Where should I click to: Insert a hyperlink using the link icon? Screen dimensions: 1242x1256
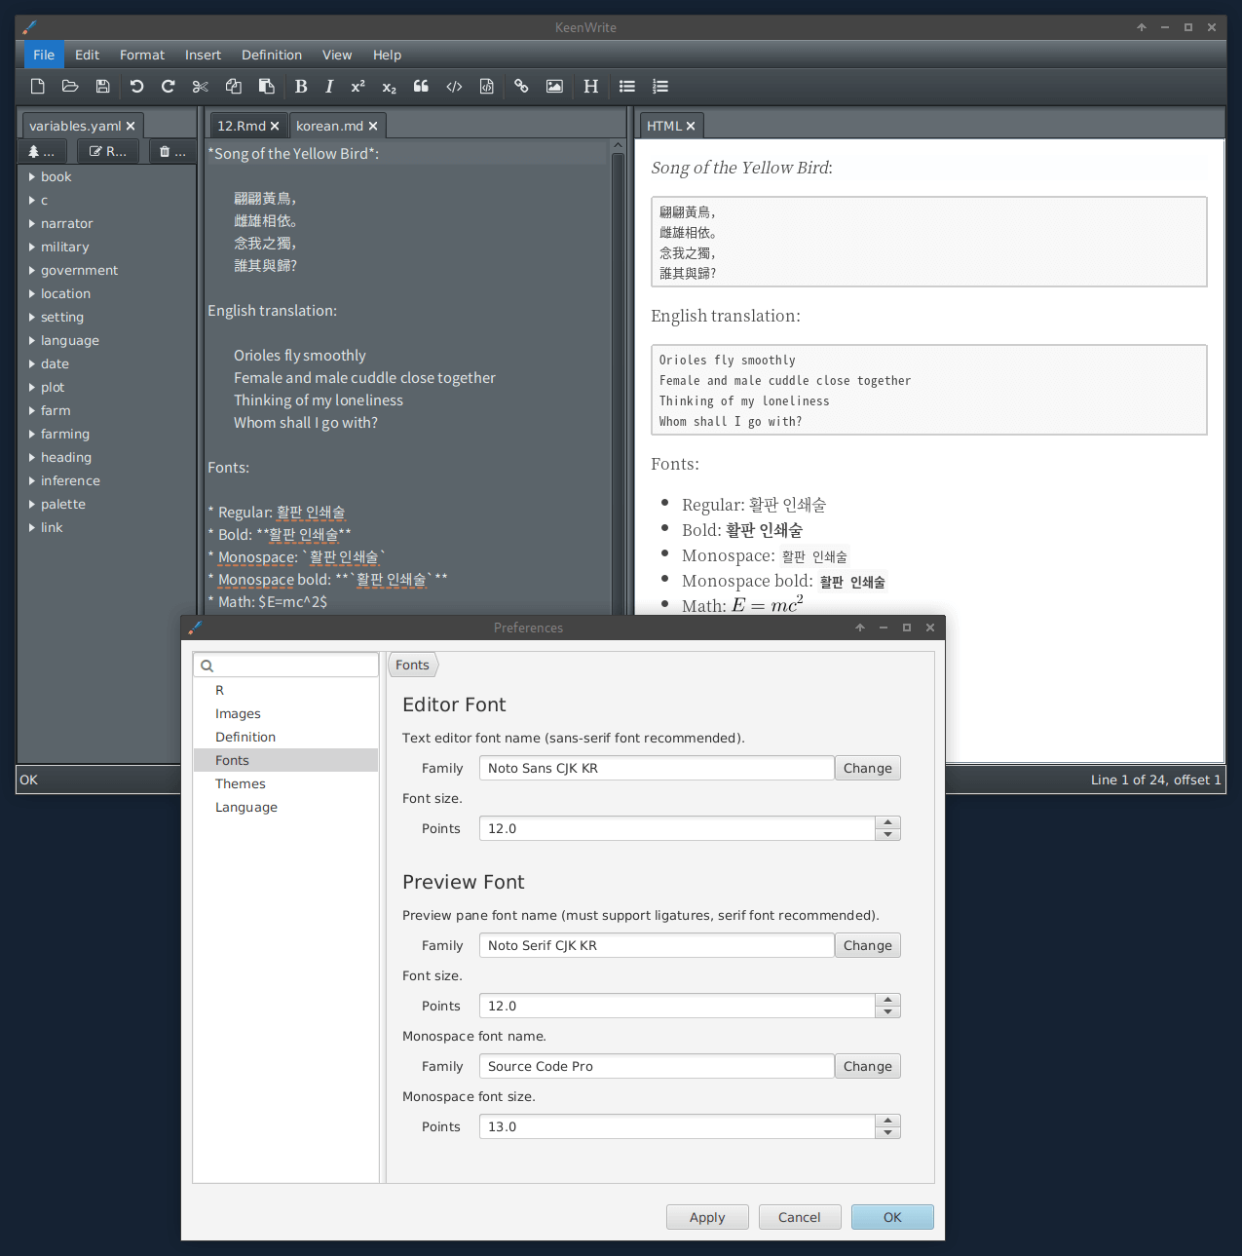pos(521,87)
